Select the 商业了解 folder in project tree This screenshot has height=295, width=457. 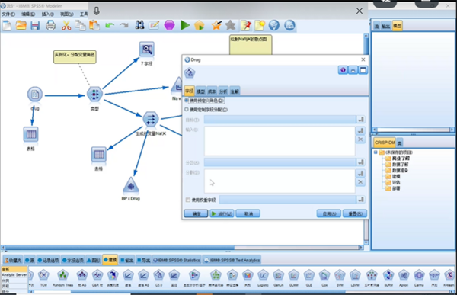click(401, 159)
